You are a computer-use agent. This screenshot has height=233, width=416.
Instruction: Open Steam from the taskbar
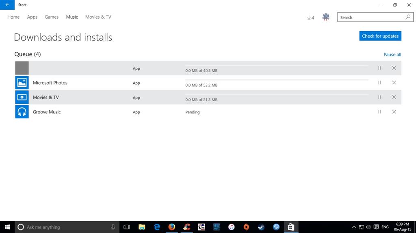(x=261, y=227)
